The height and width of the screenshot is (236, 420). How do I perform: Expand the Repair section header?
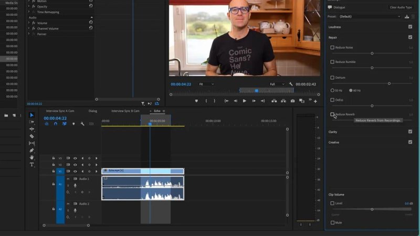click(333, 37)
